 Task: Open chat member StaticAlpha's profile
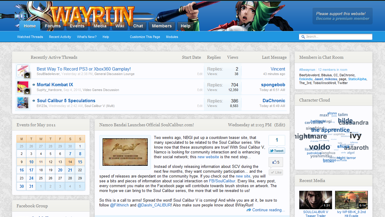pos(357,79)
